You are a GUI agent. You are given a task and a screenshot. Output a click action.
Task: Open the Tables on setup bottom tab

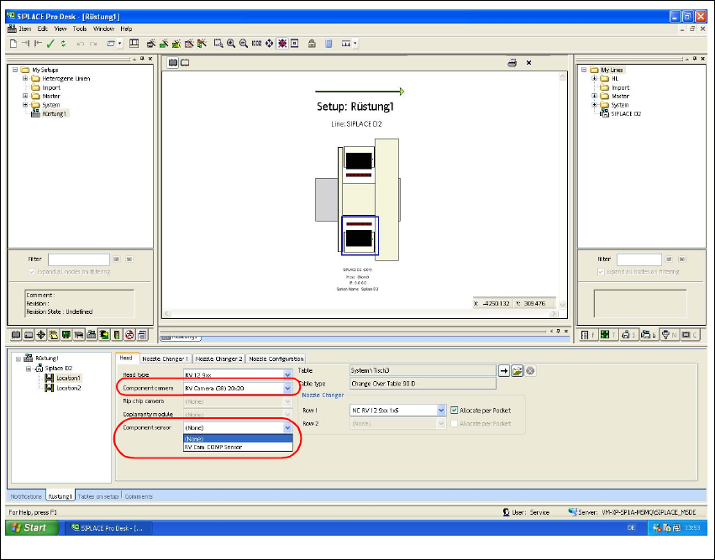[x=98, y=496]
